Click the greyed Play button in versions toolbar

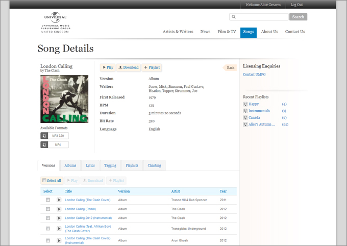click(x=72, y=181)
